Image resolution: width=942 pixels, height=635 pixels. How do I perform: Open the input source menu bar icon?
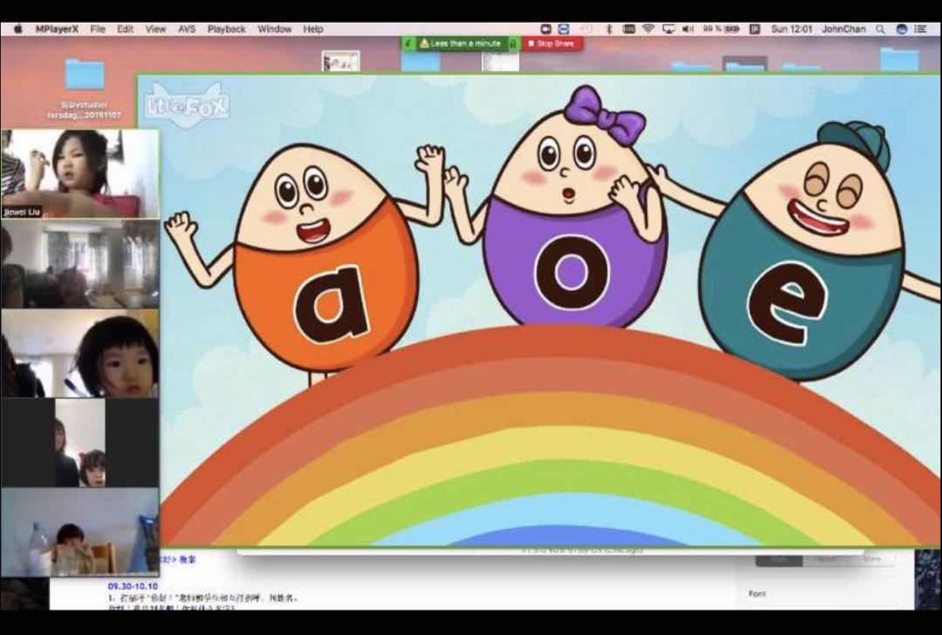coord(755,29)
